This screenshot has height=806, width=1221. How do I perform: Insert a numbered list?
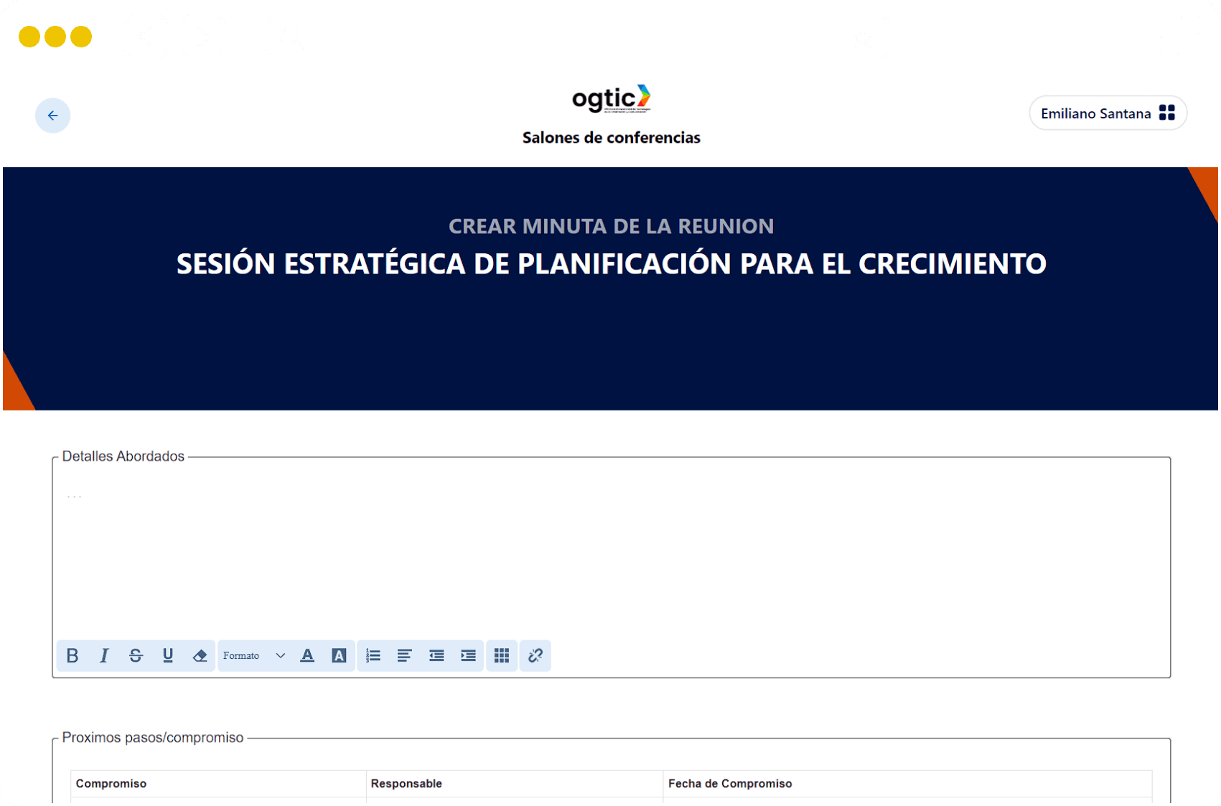click(x=373, y=655)
